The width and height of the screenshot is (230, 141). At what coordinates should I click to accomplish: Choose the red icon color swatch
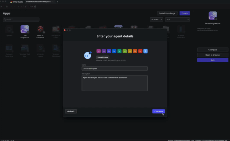(x=140, y=51)
